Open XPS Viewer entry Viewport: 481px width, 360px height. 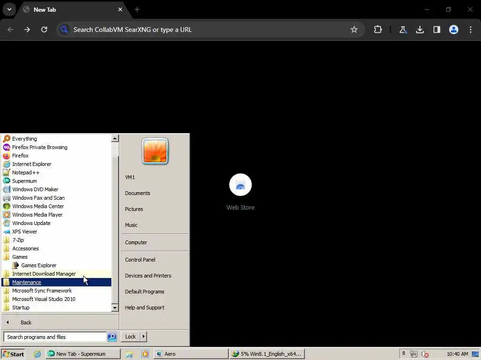coord(56,232)
